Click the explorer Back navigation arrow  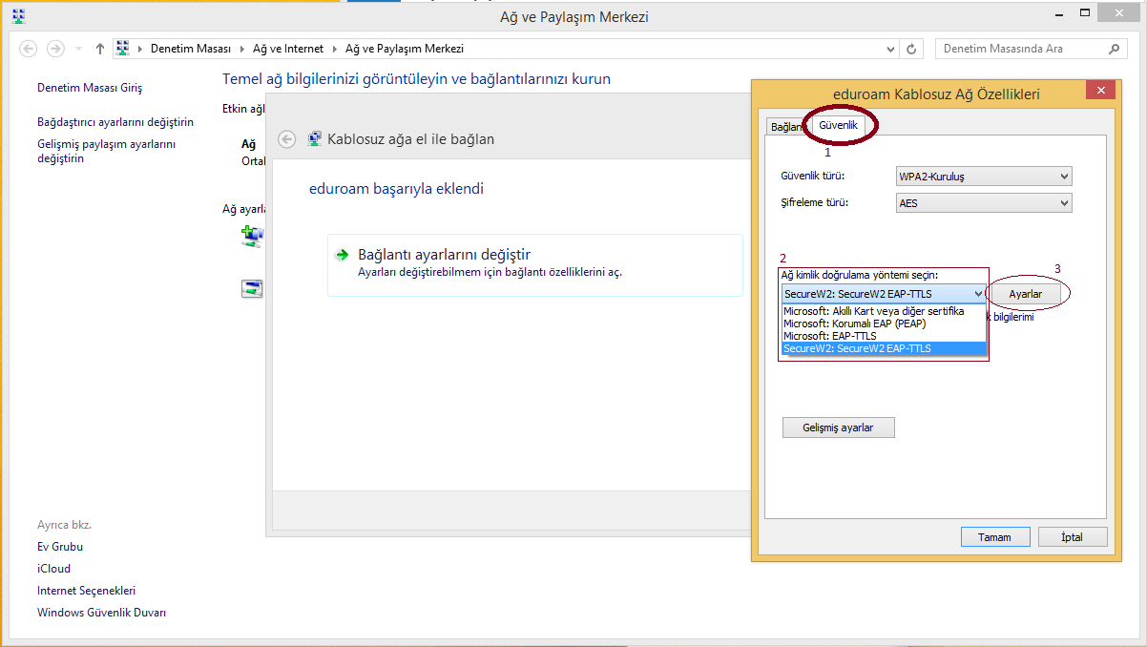[29, 49]
